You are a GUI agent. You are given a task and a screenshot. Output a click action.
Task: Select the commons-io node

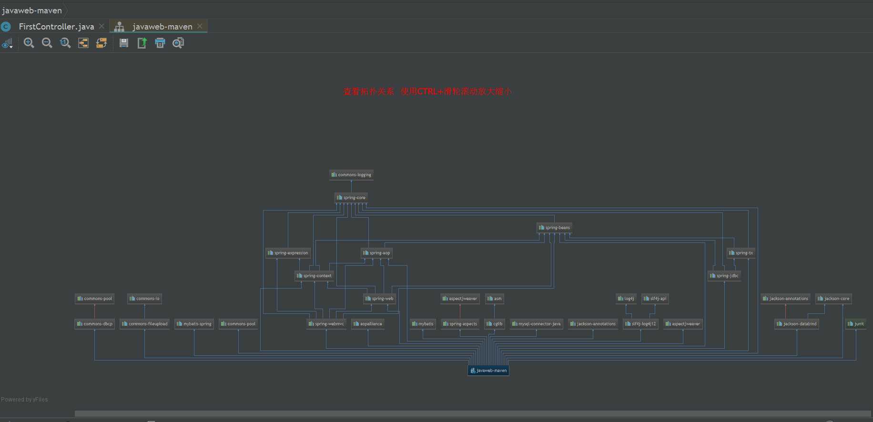pos(145,299)
